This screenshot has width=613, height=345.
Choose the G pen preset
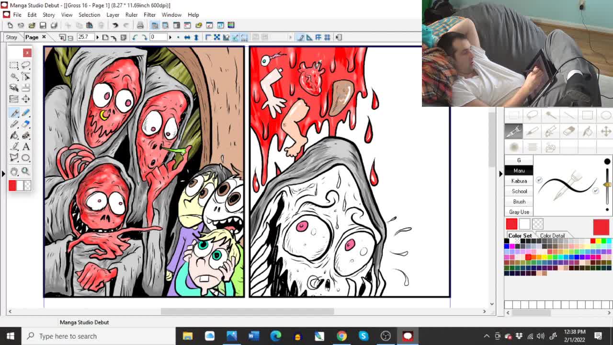click(519, 161)
